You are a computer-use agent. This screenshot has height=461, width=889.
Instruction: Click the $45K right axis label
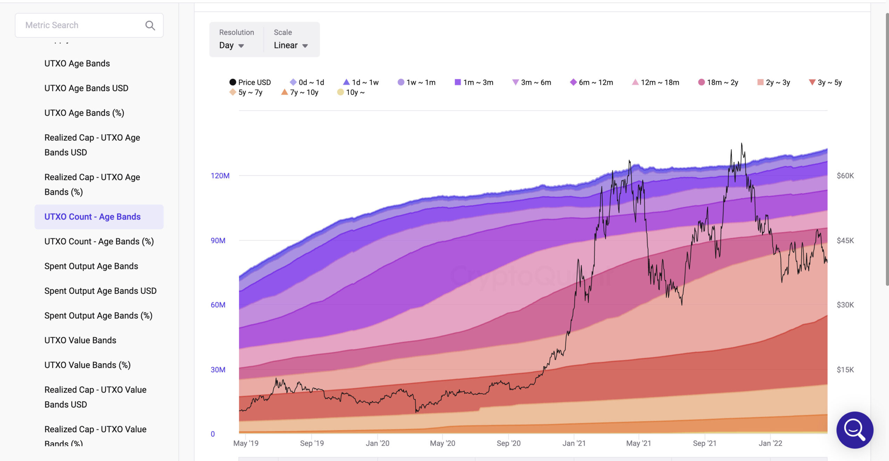pyautogui.click(x=845, y=240)
